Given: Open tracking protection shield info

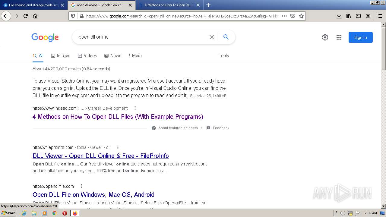Looking at the screenshot, I should [x=73, y=16].
